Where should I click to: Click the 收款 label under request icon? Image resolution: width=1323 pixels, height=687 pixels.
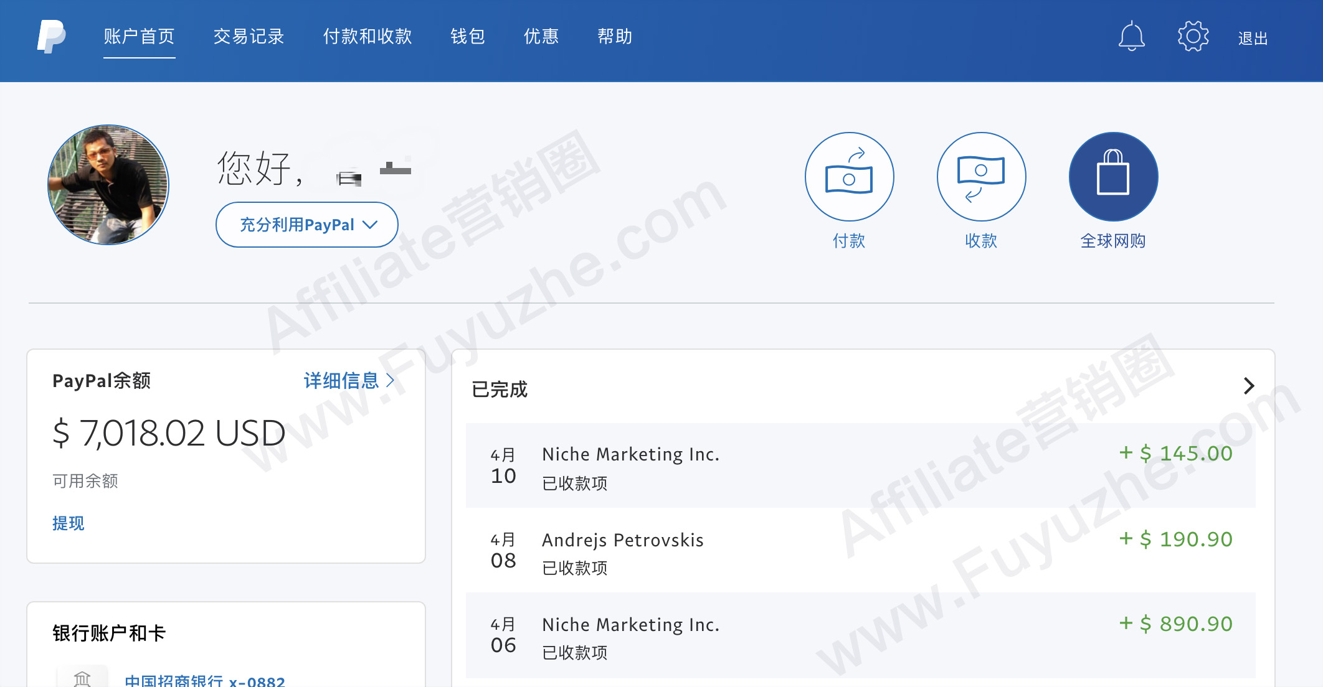pos(981,241)
